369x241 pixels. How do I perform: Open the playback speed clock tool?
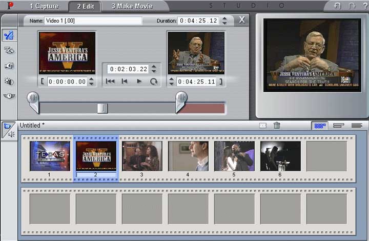9,96
